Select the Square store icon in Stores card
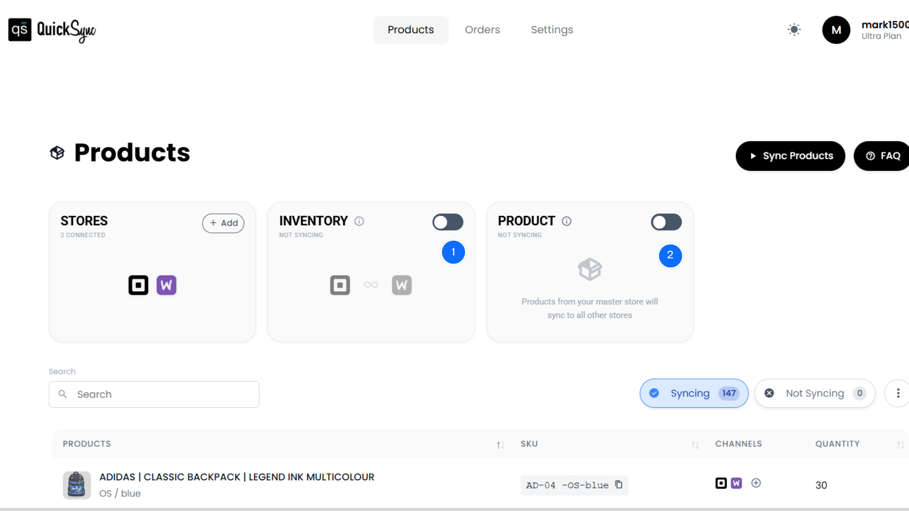 pos(138,285)
